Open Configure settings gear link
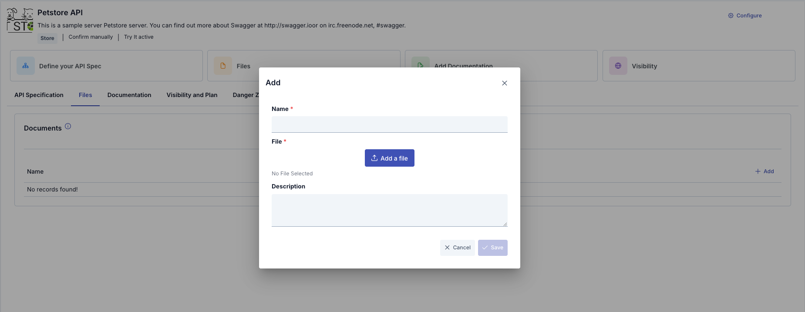This screenshot has height=312, width=805. (x=744, y=16)
